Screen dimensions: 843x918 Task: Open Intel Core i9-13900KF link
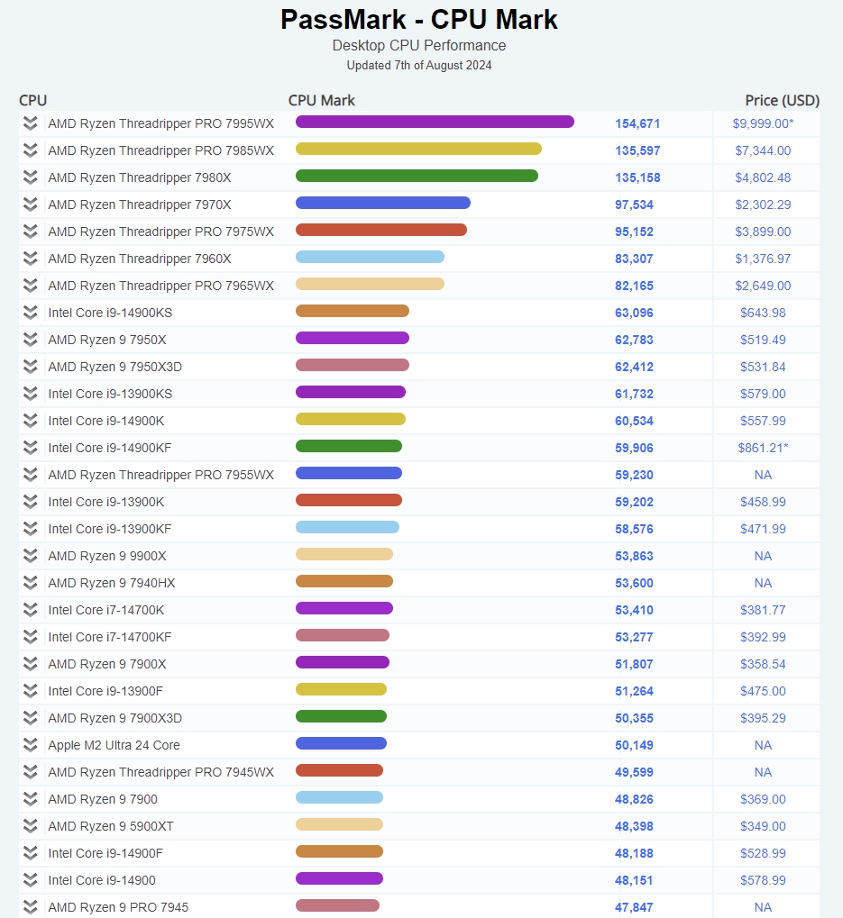(x=110, y=529)
